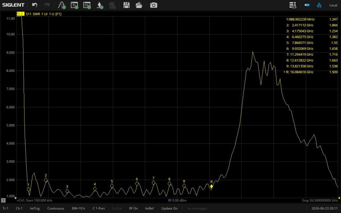Select the filled R reference marker on the trace
The height and width of the screenshot is (213, 341).
(x=211, y=186)
